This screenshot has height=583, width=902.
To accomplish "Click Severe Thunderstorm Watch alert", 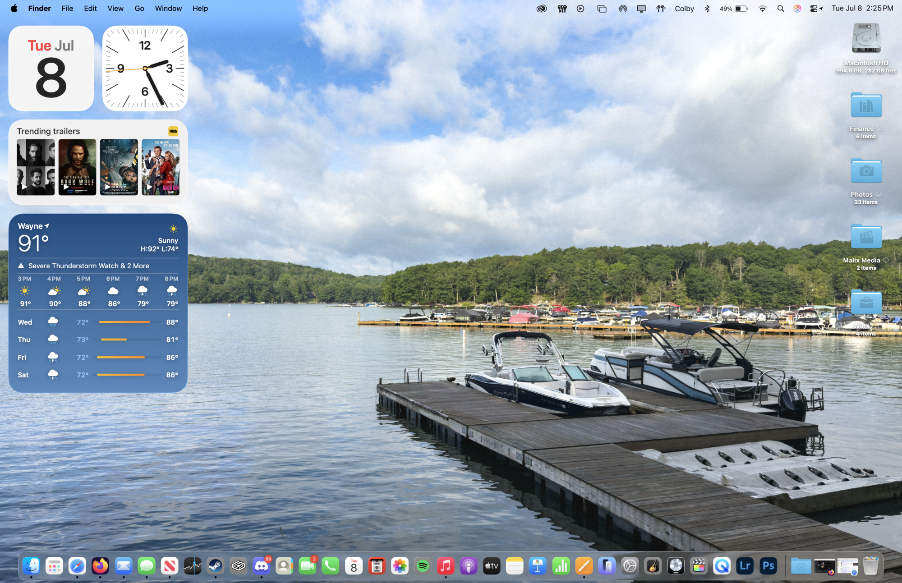I will 88,266.
